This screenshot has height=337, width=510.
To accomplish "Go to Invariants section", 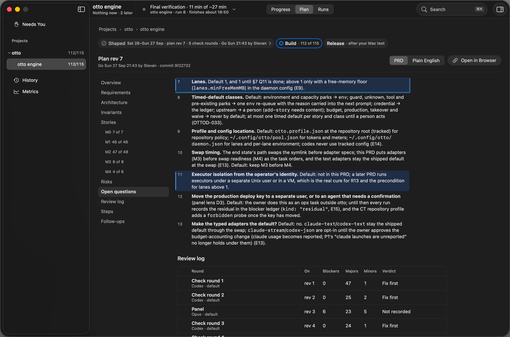I will [111, 112].
